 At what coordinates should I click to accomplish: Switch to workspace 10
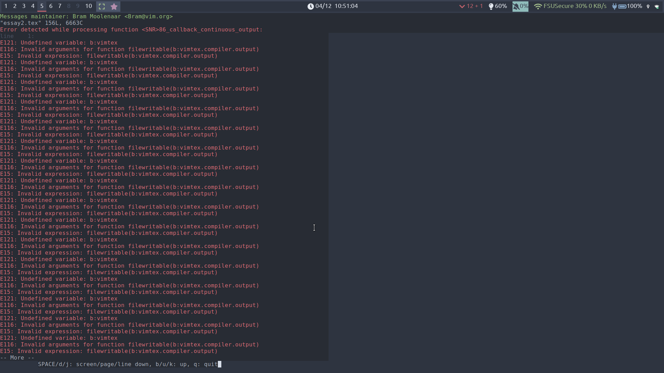click(x=89, y=6)
